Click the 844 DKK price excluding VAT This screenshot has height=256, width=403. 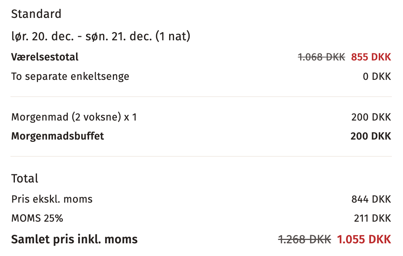(x=371, y=199)
